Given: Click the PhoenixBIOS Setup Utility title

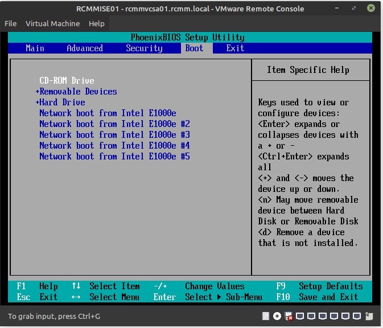Looking at the screenshot, I should tap(187, 38).
